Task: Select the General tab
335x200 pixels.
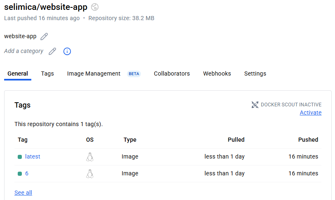Action: pyautogui.click(x=18, y=74)
